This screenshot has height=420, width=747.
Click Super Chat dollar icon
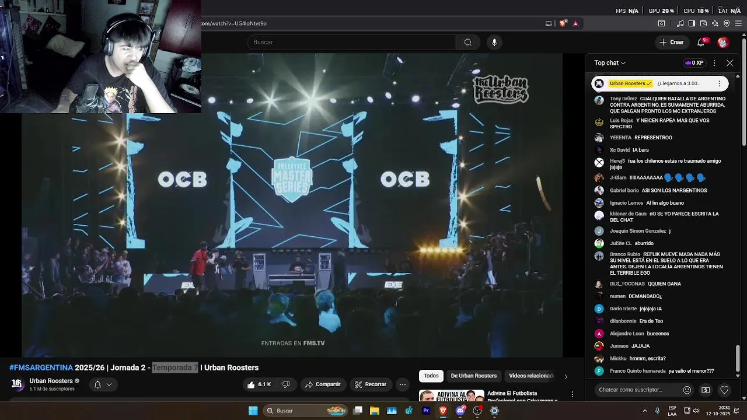click(x=706, y=390)
